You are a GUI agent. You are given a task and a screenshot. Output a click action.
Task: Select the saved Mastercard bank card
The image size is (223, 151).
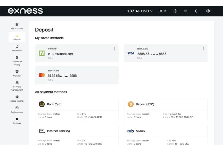[77, 75]
